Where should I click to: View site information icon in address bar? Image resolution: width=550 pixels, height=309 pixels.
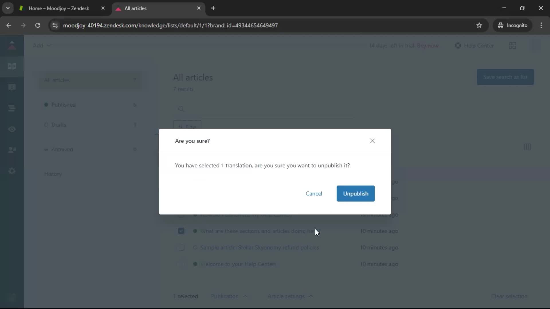(x=55, y=25)
